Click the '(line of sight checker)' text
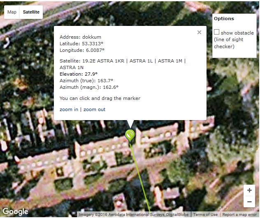Screen dimensions: 260x218 pyautogui.click(x=228, y=43)
